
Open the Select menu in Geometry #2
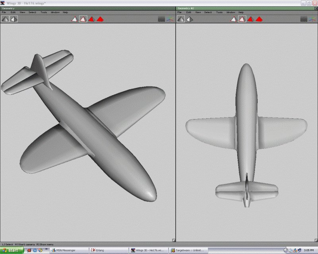pos(208,12)
